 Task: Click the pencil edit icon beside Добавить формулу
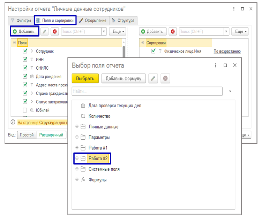152,78
